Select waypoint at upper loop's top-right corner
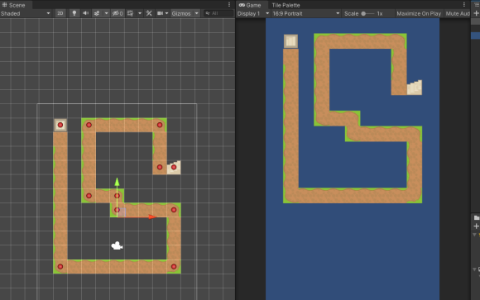The height and width of the screenshot is (300, 480). pyautogui.click(x=160, y=125)
